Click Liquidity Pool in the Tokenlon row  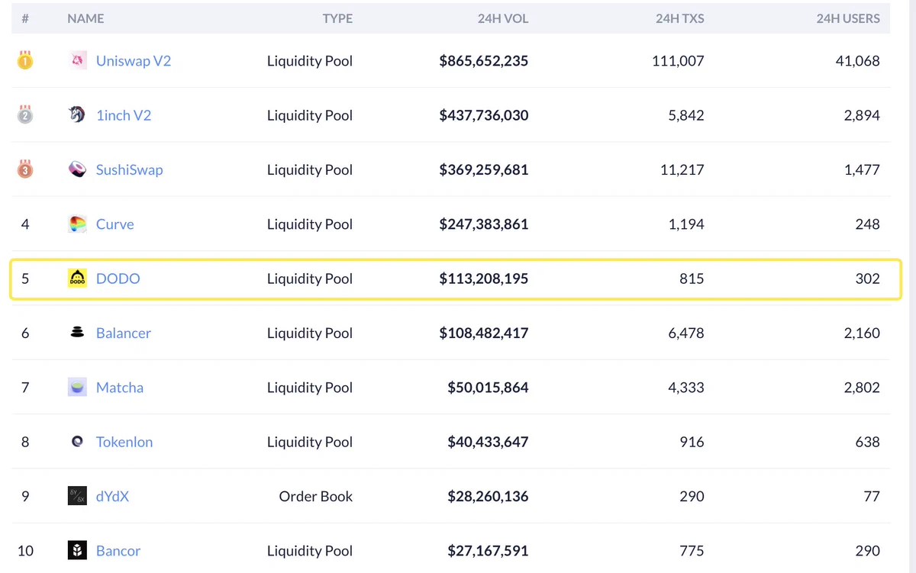pos(310,442)
